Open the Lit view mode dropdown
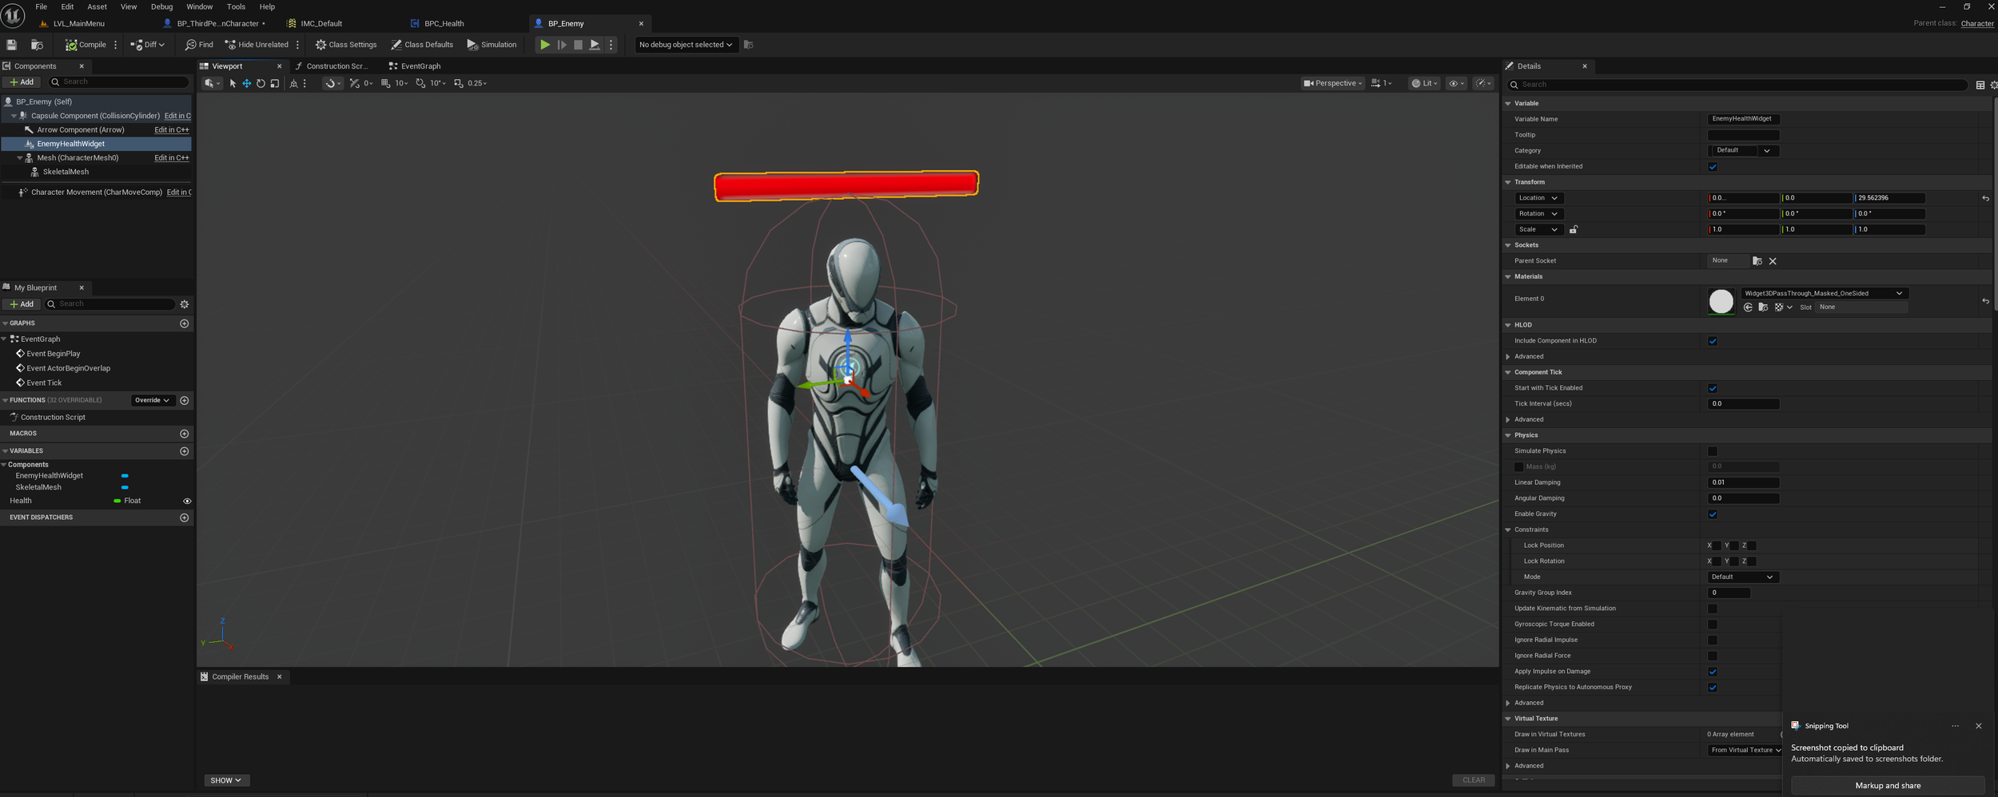 coord(1424,83)
